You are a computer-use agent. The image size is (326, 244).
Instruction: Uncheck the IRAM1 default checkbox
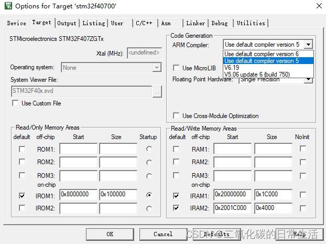[x=176, y=196]
